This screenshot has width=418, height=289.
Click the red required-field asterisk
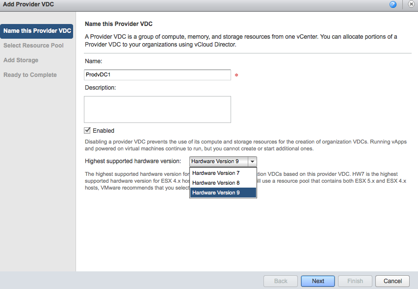tap(236, 75)
